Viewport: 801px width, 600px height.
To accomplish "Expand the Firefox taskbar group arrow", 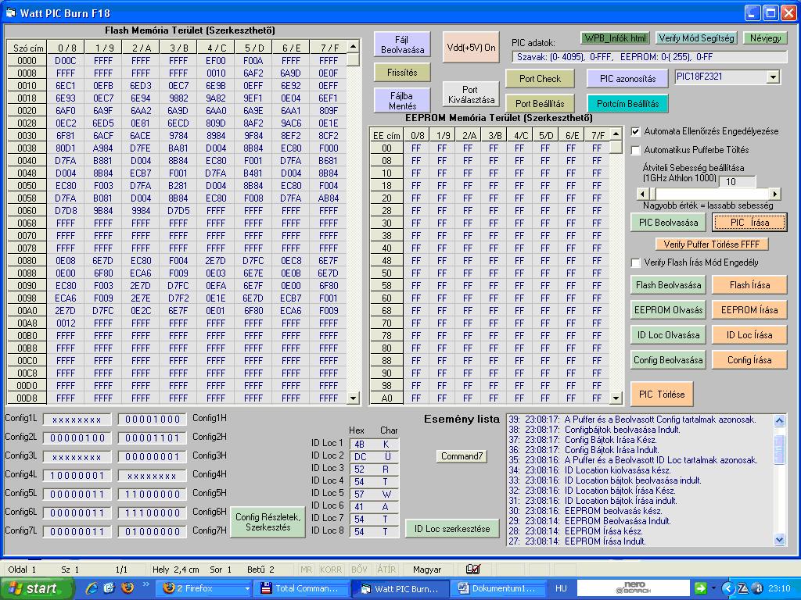I will coord(248,588).
